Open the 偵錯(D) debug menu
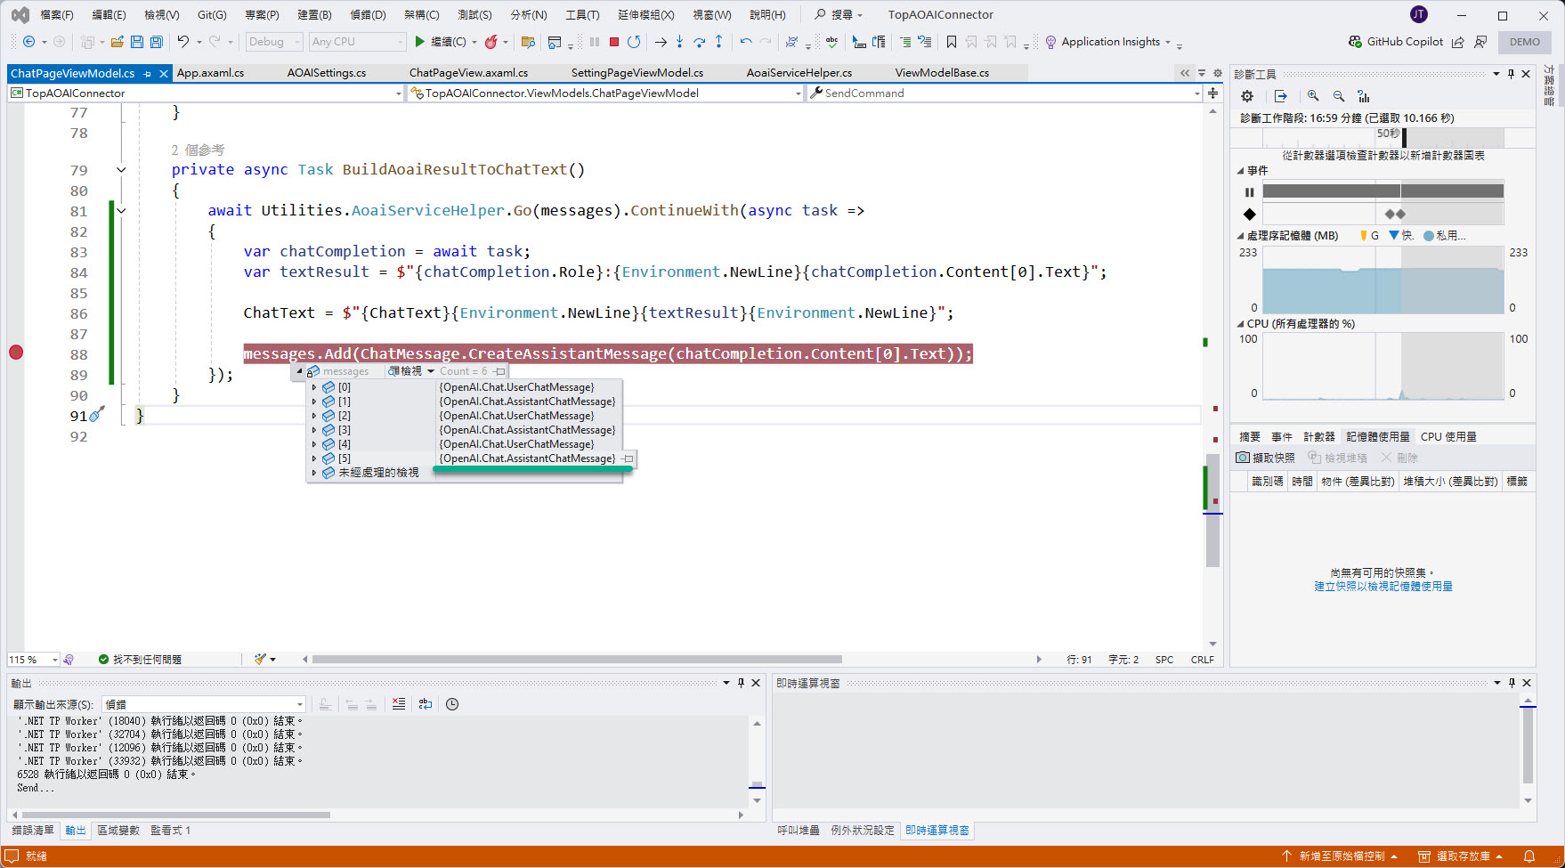 368,15
